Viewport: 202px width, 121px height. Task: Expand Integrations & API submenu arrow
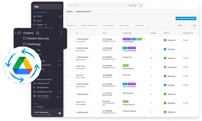60,92
